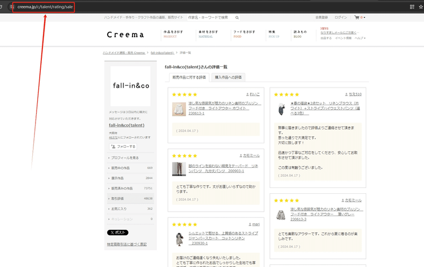Open the NEWS spoofing mail notice link
Viewport: 424px width, 267px height.
pyautogui.click(x=340, y=32)
